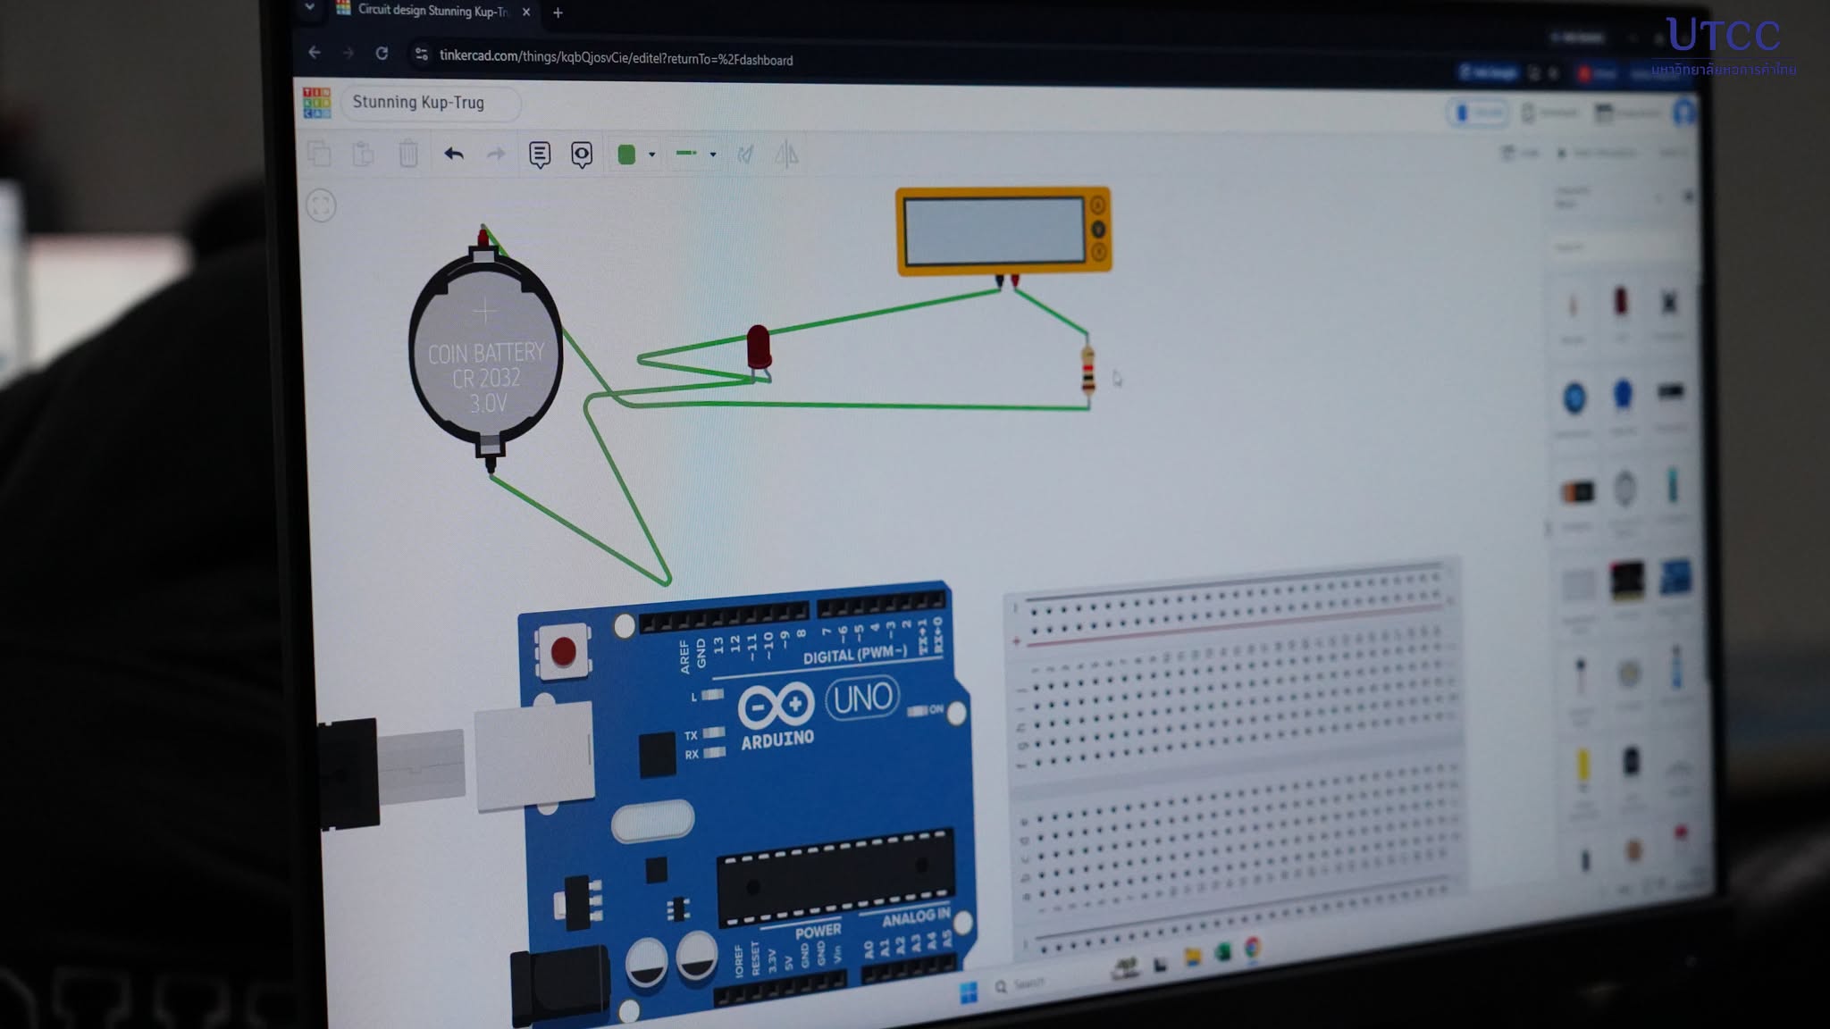Pick the micro:bit from components panel
The height and width of the screenshot is (1029, 1830).
[1627, 581]
